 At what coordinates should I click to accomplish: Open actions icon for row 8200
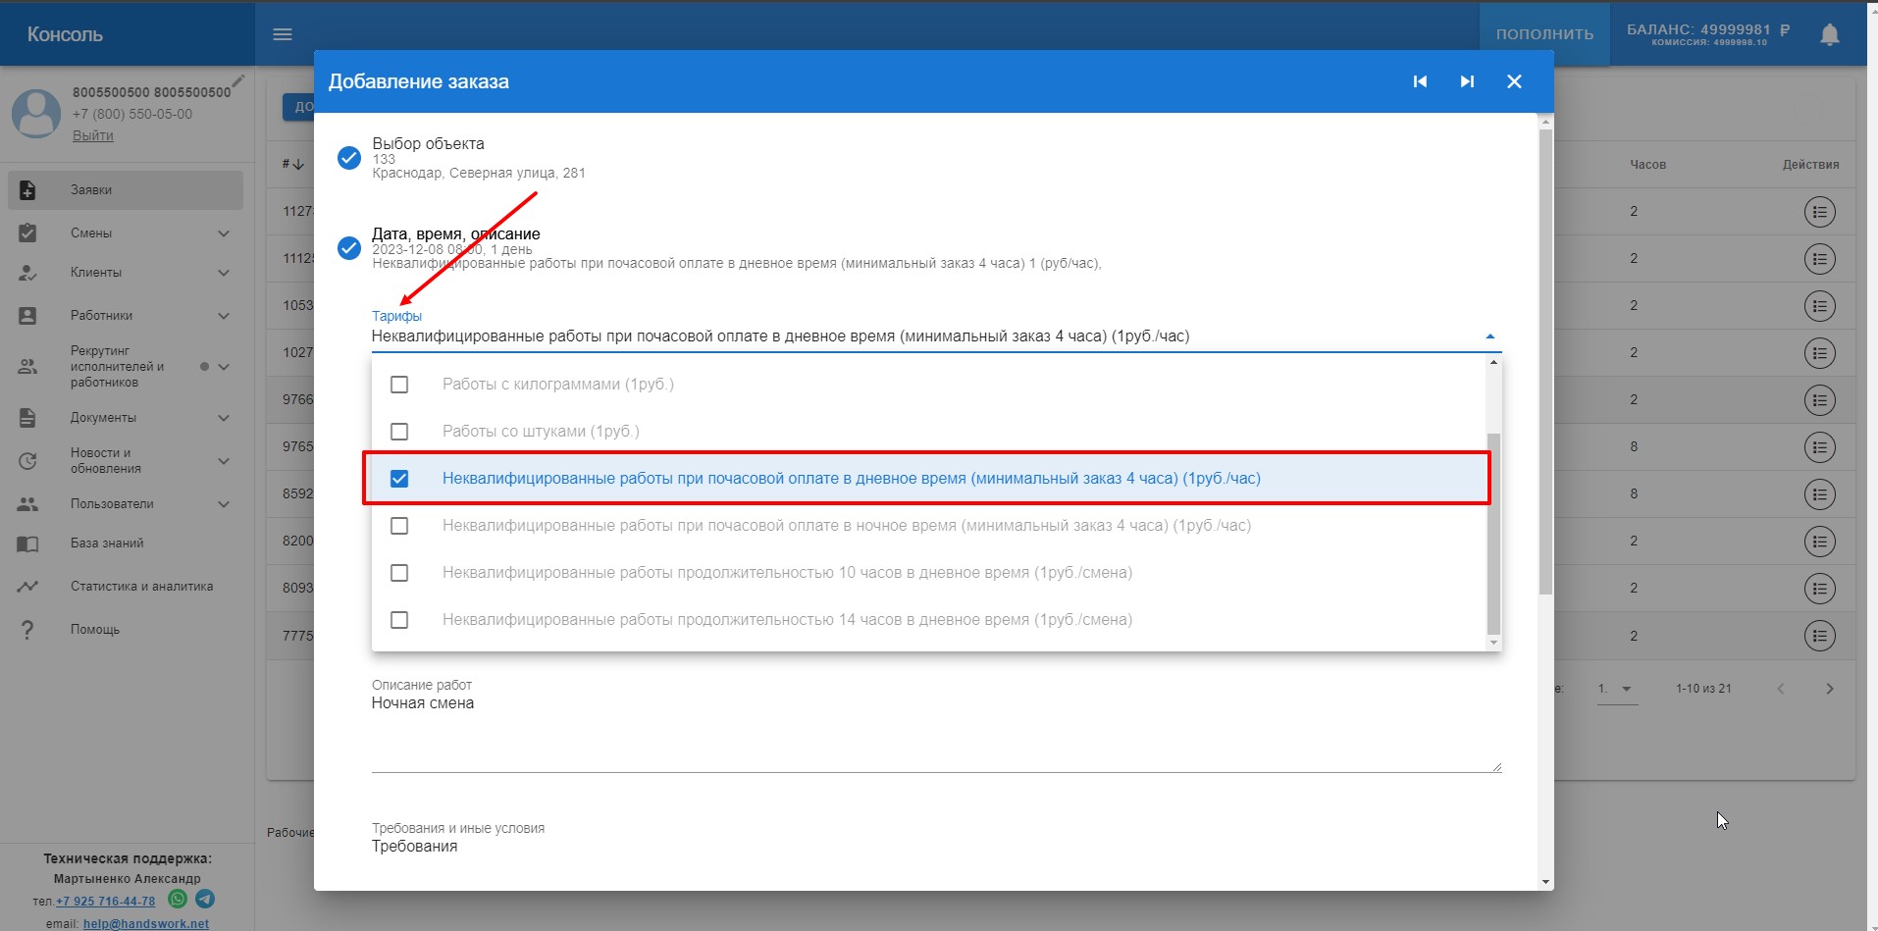[1820, 542]
